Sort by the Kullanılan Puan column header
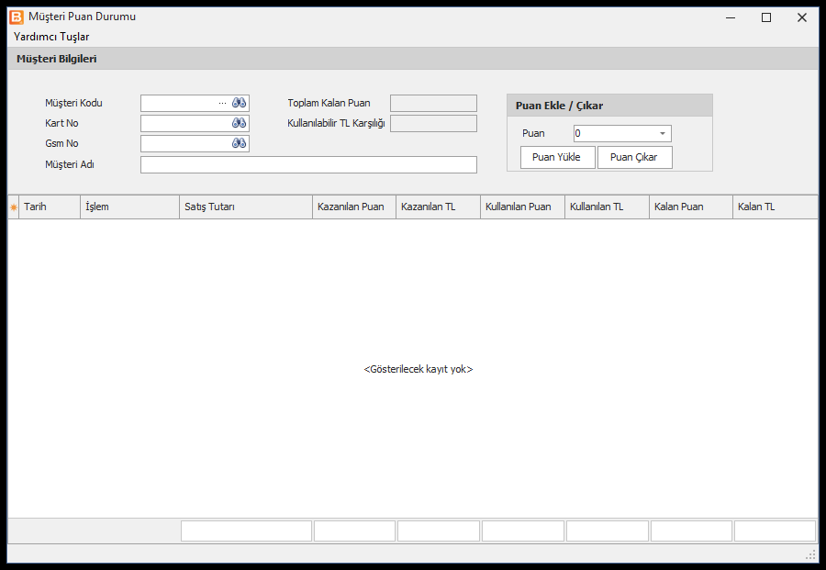The width and height of the screenshot is (826, 570). 522,207
